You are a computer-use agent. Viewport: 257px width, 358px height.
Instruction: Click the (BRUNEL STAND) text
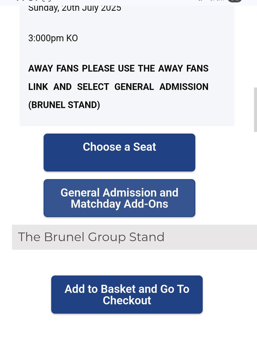pyautogui.click(x=64, y=105)
